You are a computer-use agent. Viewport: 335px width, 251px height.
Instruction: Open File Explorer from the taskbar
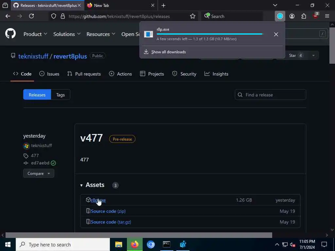118,244
